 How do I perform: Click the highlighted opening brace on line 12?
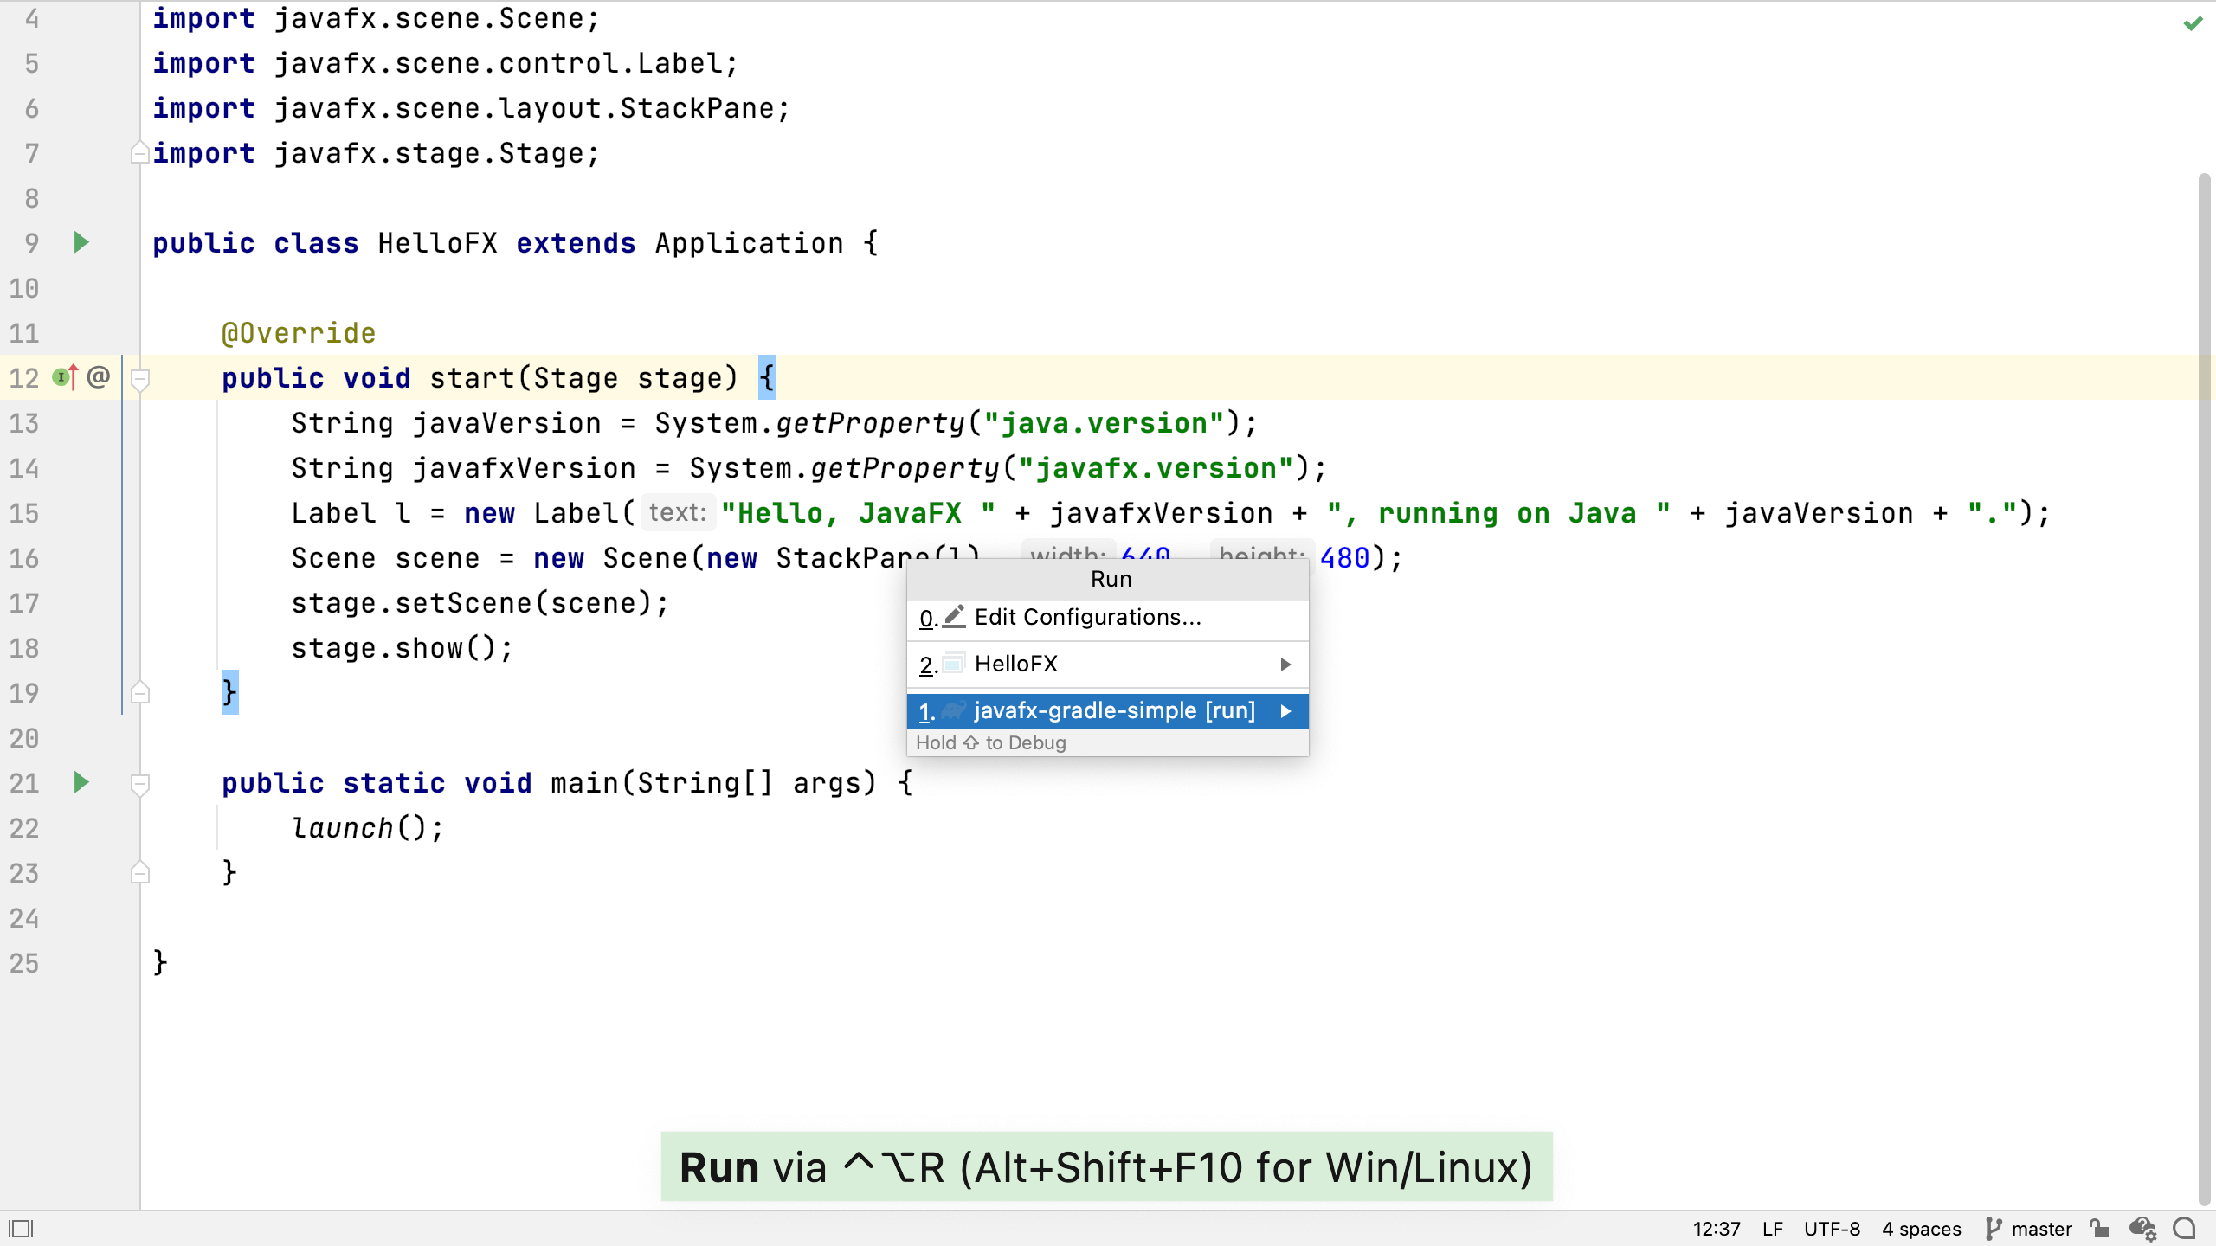tap(767, 378)
